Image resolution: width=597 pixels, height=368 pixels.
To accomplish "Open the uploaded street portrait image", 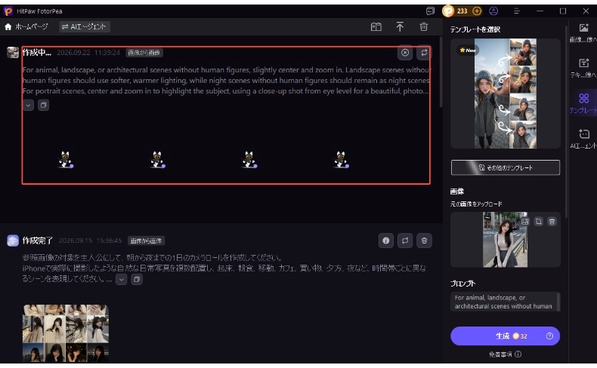I will [505, 240].
